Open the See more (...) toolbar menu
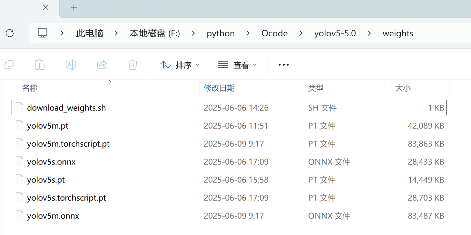471x235 pixels. (283, 65)
